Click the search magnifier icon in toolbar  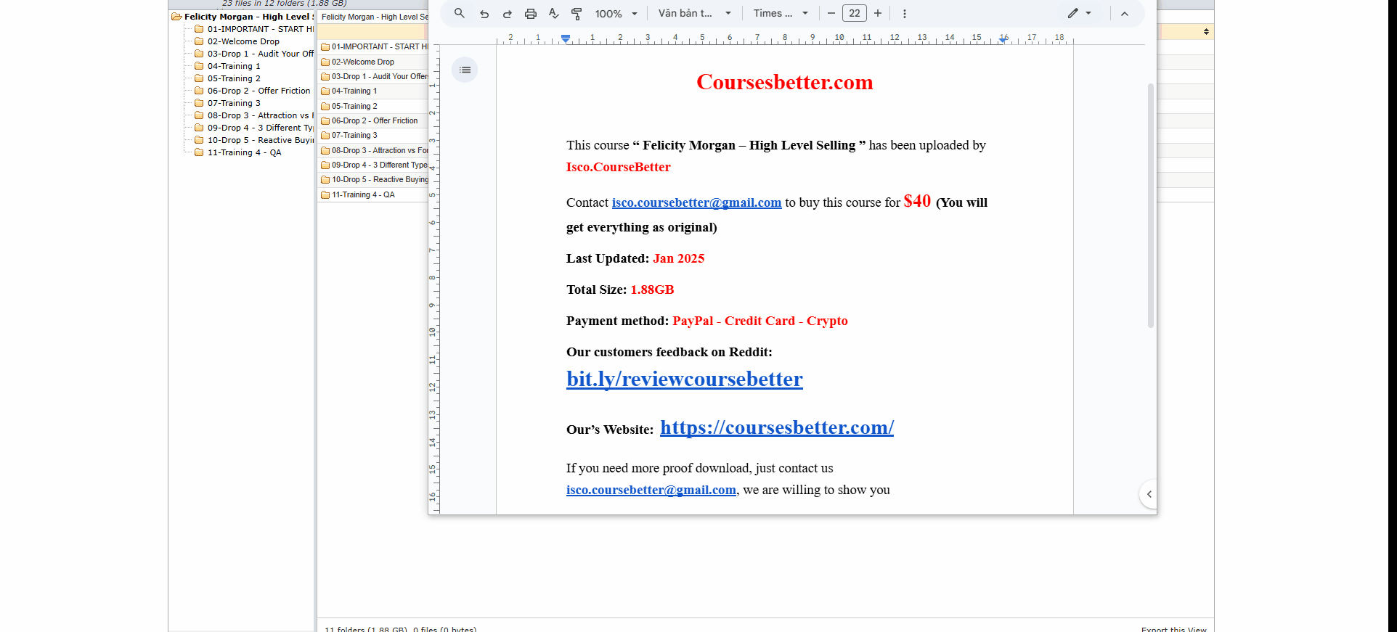coord(459,13)
